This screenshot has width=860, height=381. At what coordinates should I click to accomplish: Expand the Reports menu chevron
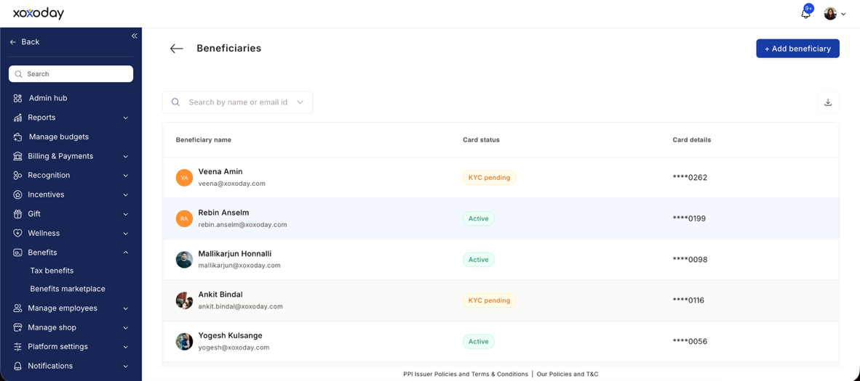(126, 118)
